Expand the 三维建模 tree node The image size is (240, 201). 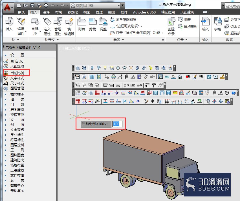pyautogui.click(x=6, y=170)
